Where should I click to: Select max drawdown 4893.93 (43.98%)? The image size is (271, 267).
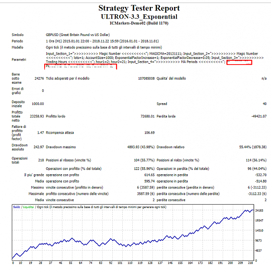(x=141, y=147)
